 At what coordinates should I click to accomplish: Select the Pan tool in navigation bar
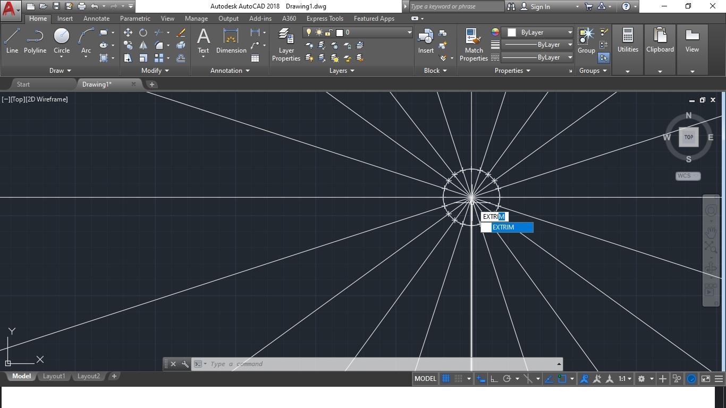(711, 232)
